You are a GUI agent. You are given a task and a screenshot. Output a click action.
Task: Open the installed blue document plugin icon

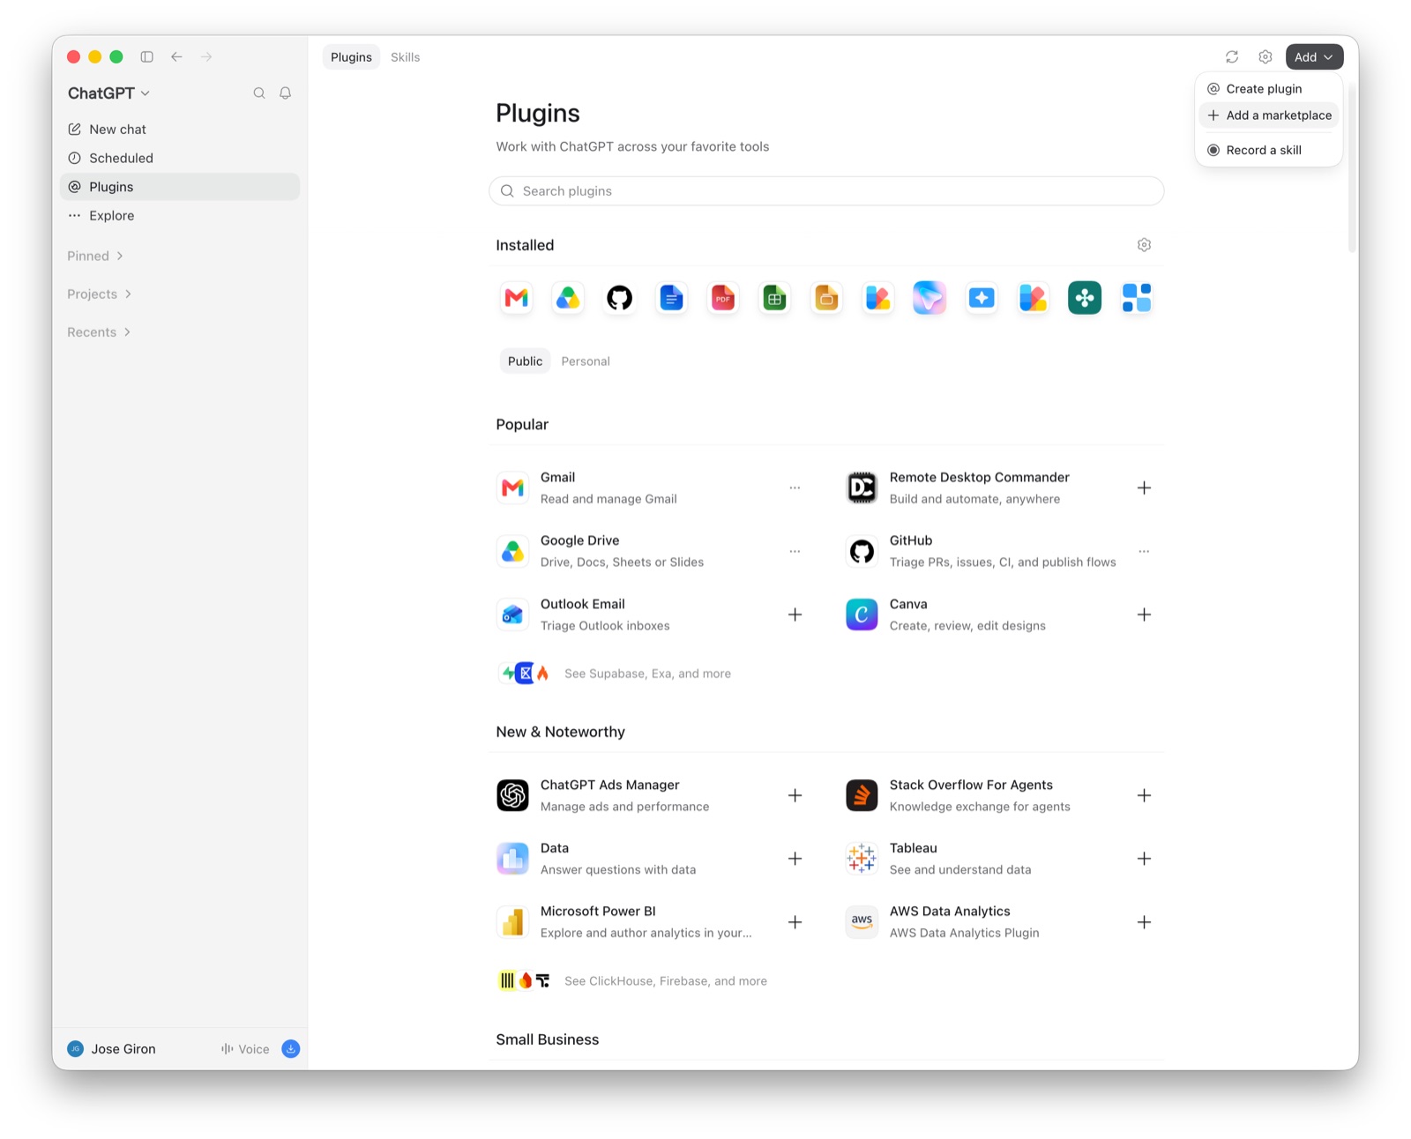pyautogui.click(x=671, y=298)
